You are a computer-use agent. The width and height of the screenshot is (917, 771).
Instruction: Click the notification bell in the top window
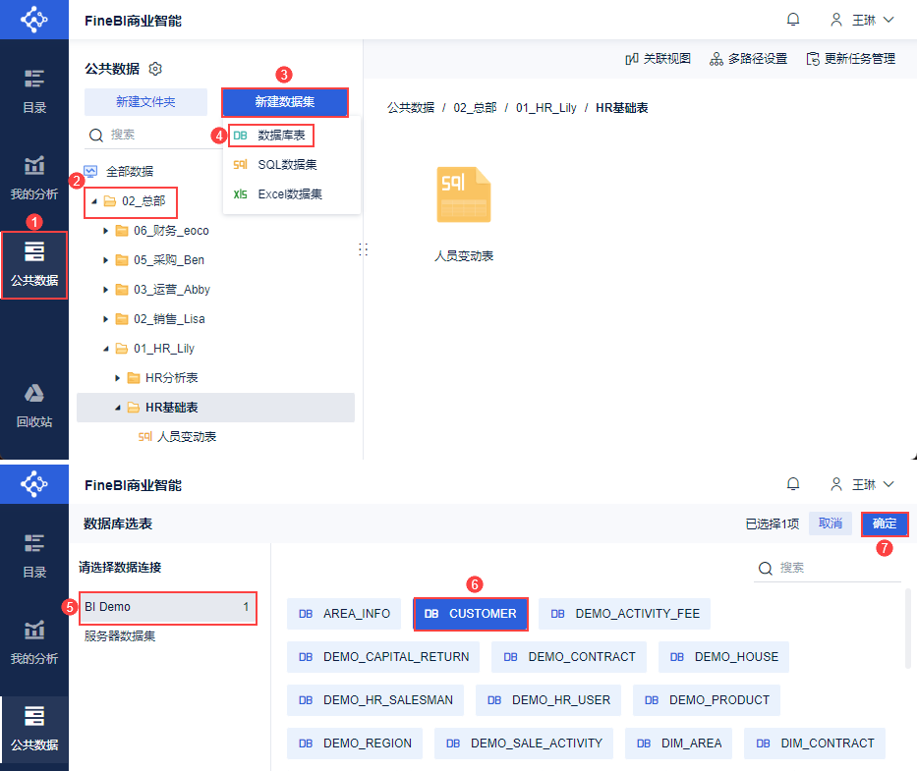click(x=793, y=20)
